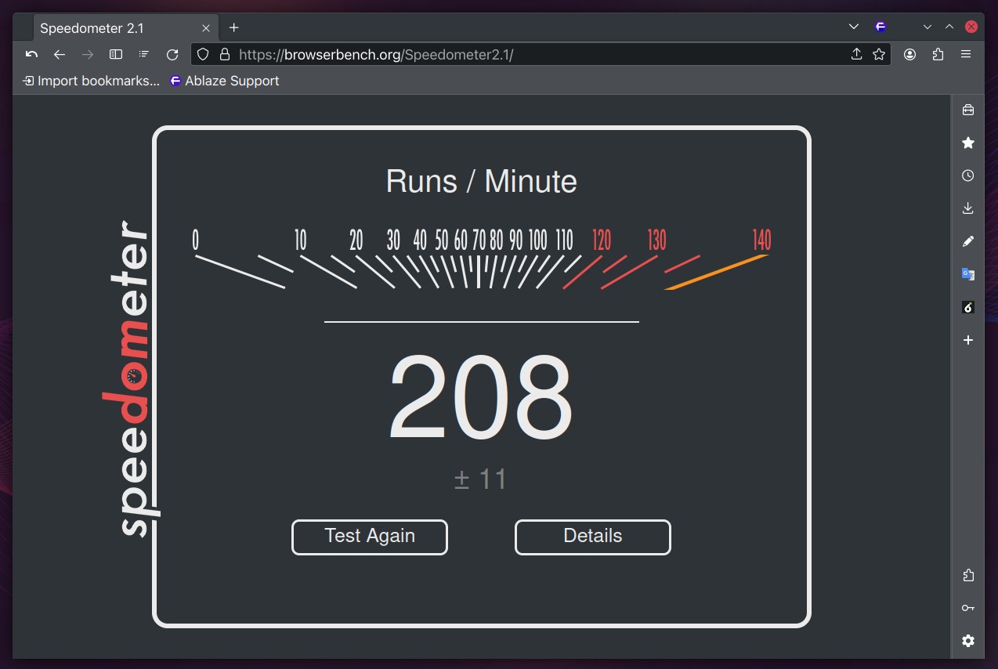Viewport: 998px width, 669px height.
Task: Open the tab list icon in toolbar
Action: pos(144,54)
